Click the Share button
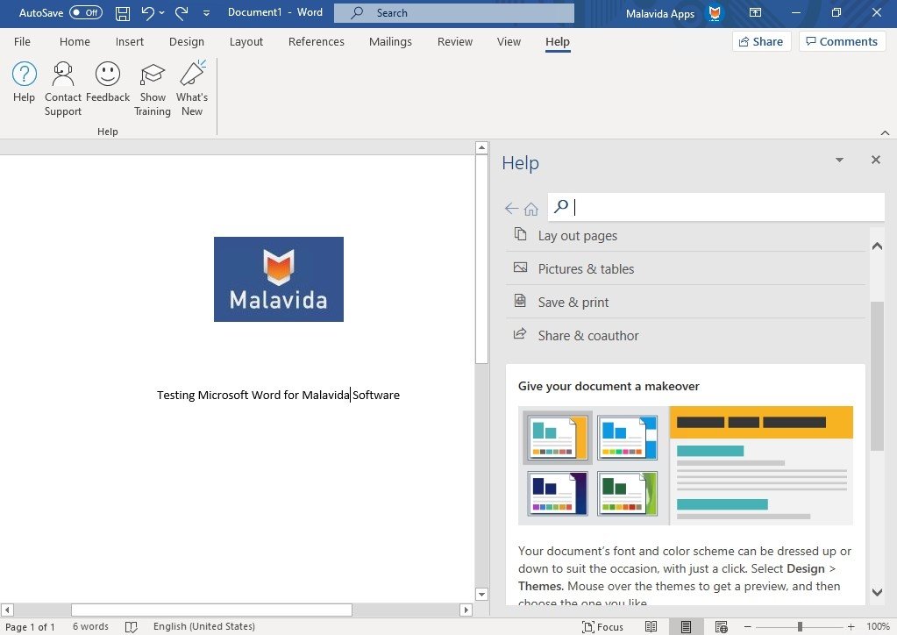The image size is (897, 635). (x=761, y=41)
